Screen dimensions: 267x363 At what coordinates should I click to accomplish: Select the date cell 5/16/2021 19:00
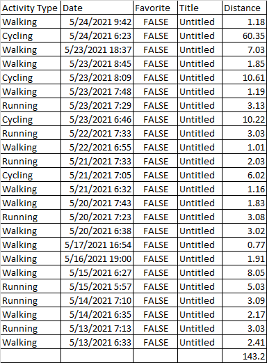tap(97, 258)
